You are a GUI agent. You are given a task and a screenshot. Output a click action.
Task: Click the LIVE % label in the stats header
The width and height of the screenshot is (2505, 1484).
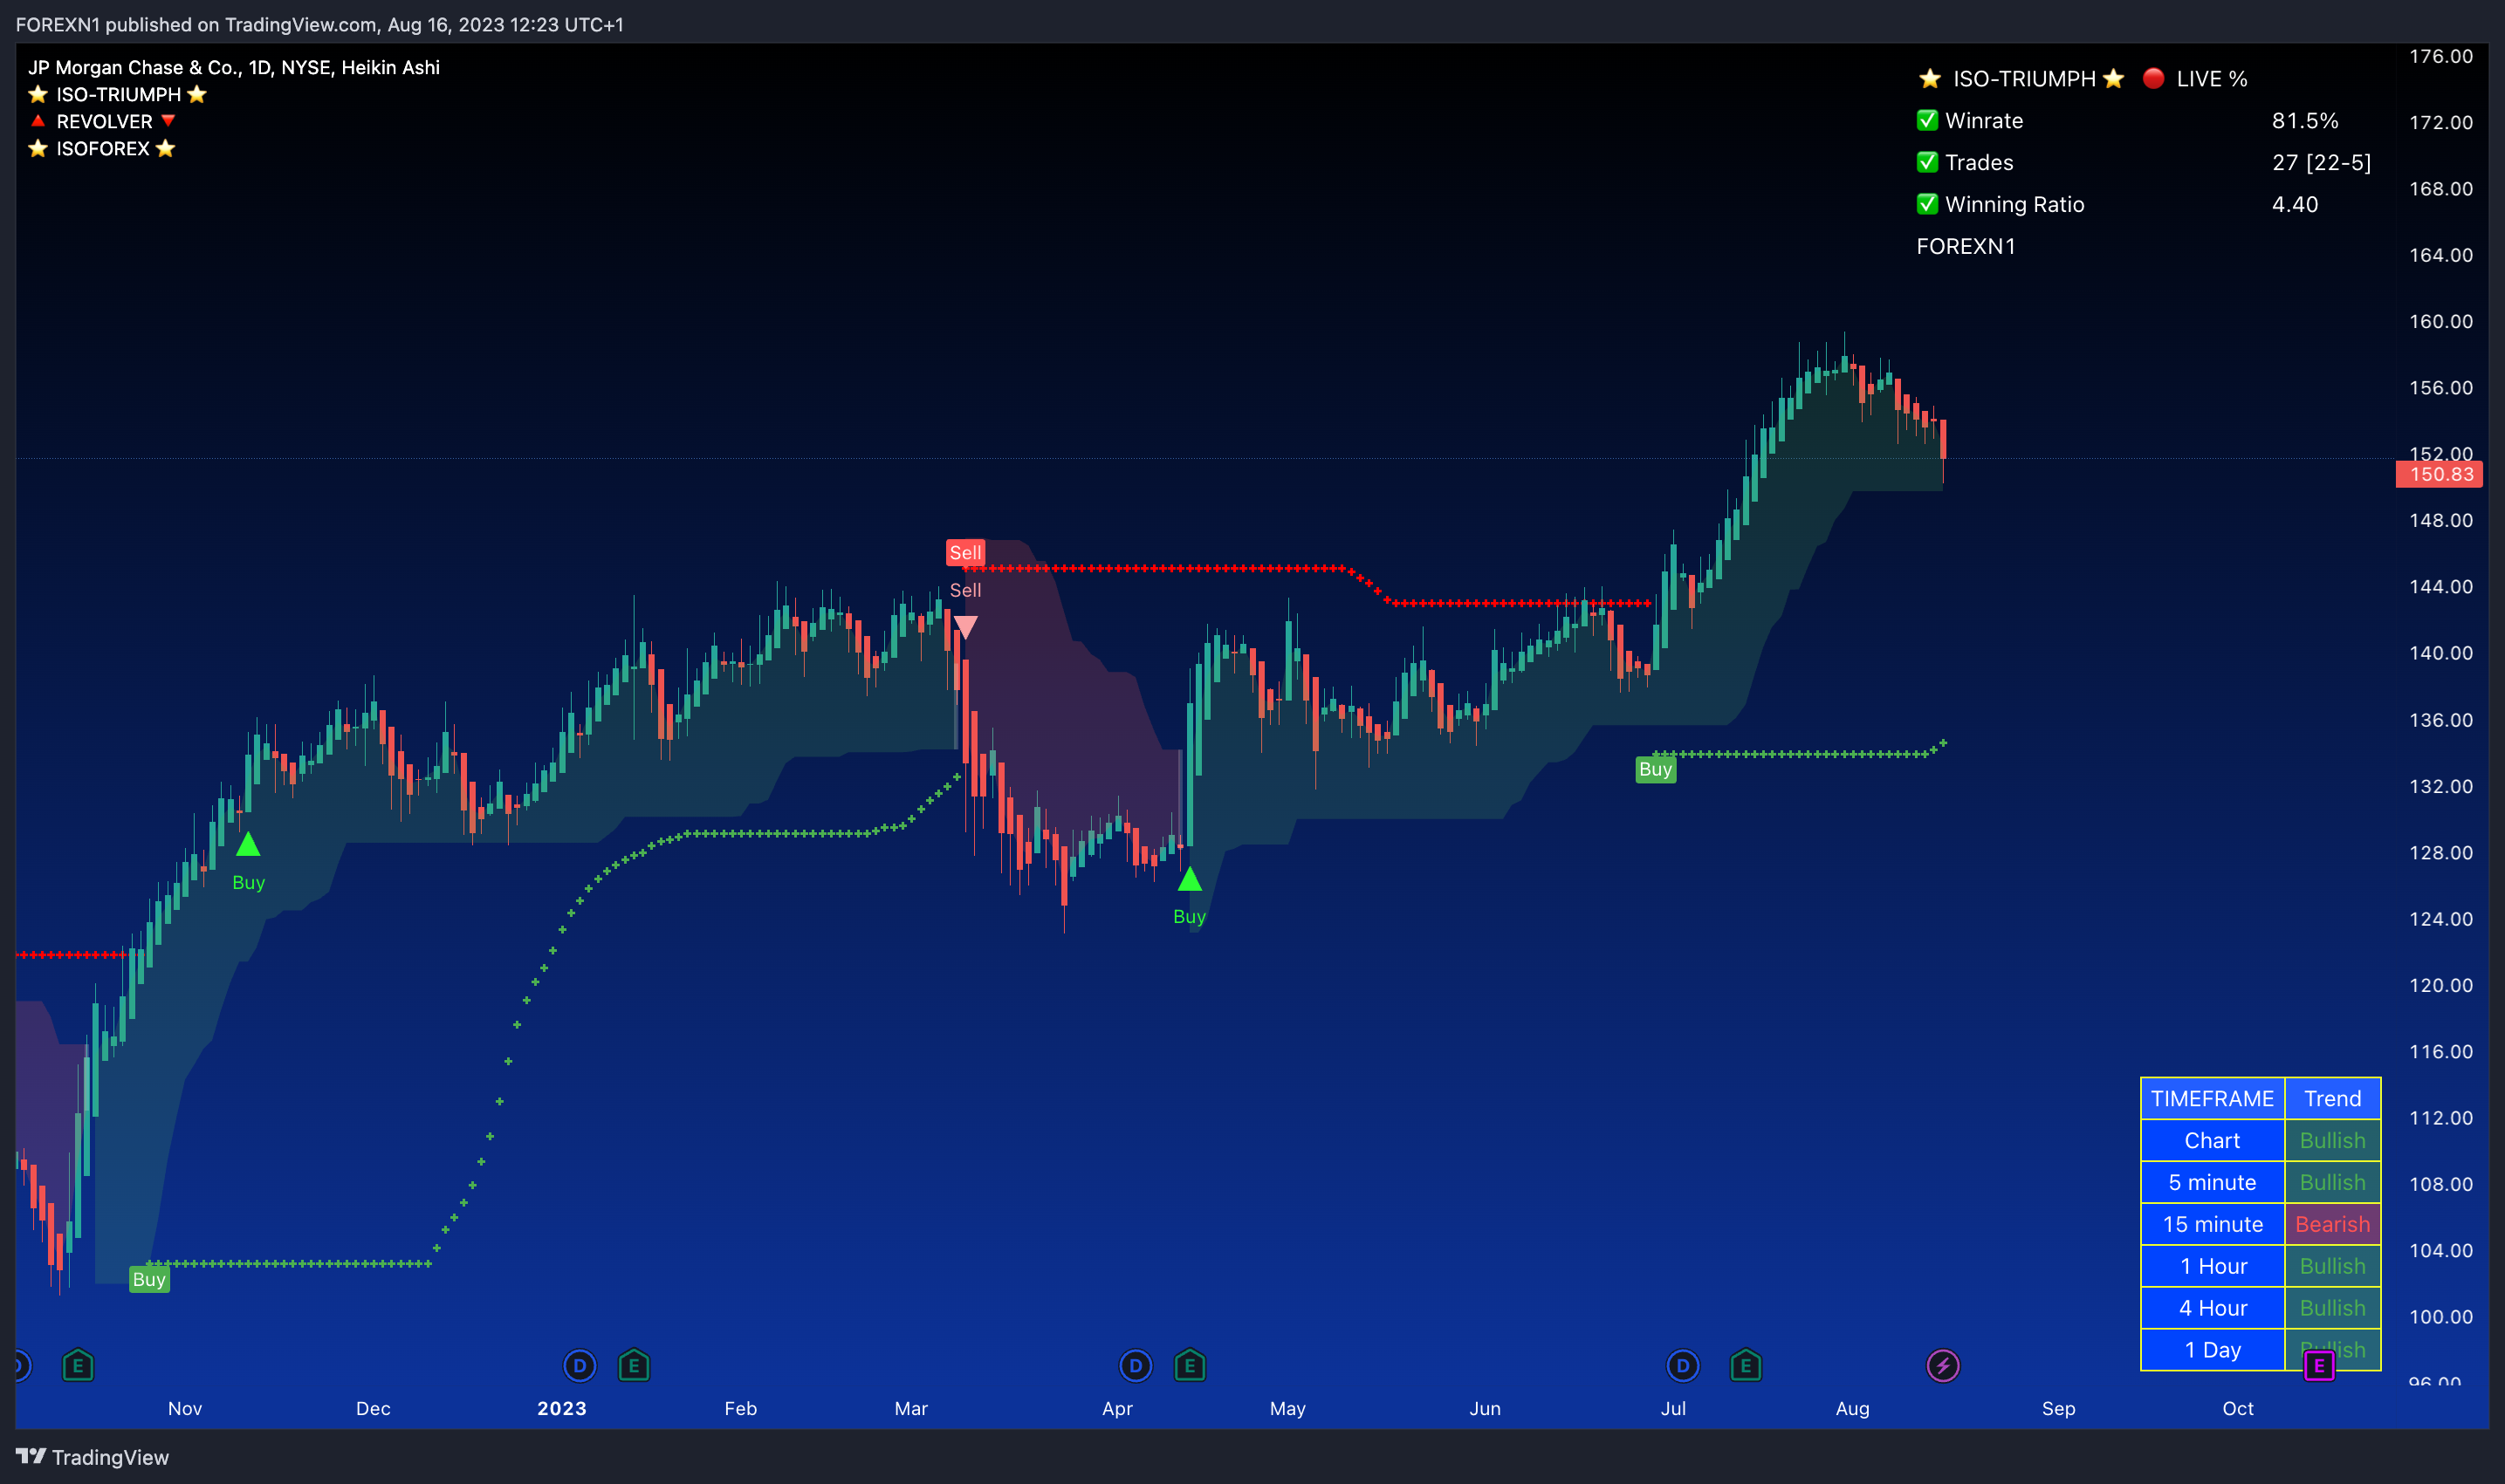(2212, 78)
